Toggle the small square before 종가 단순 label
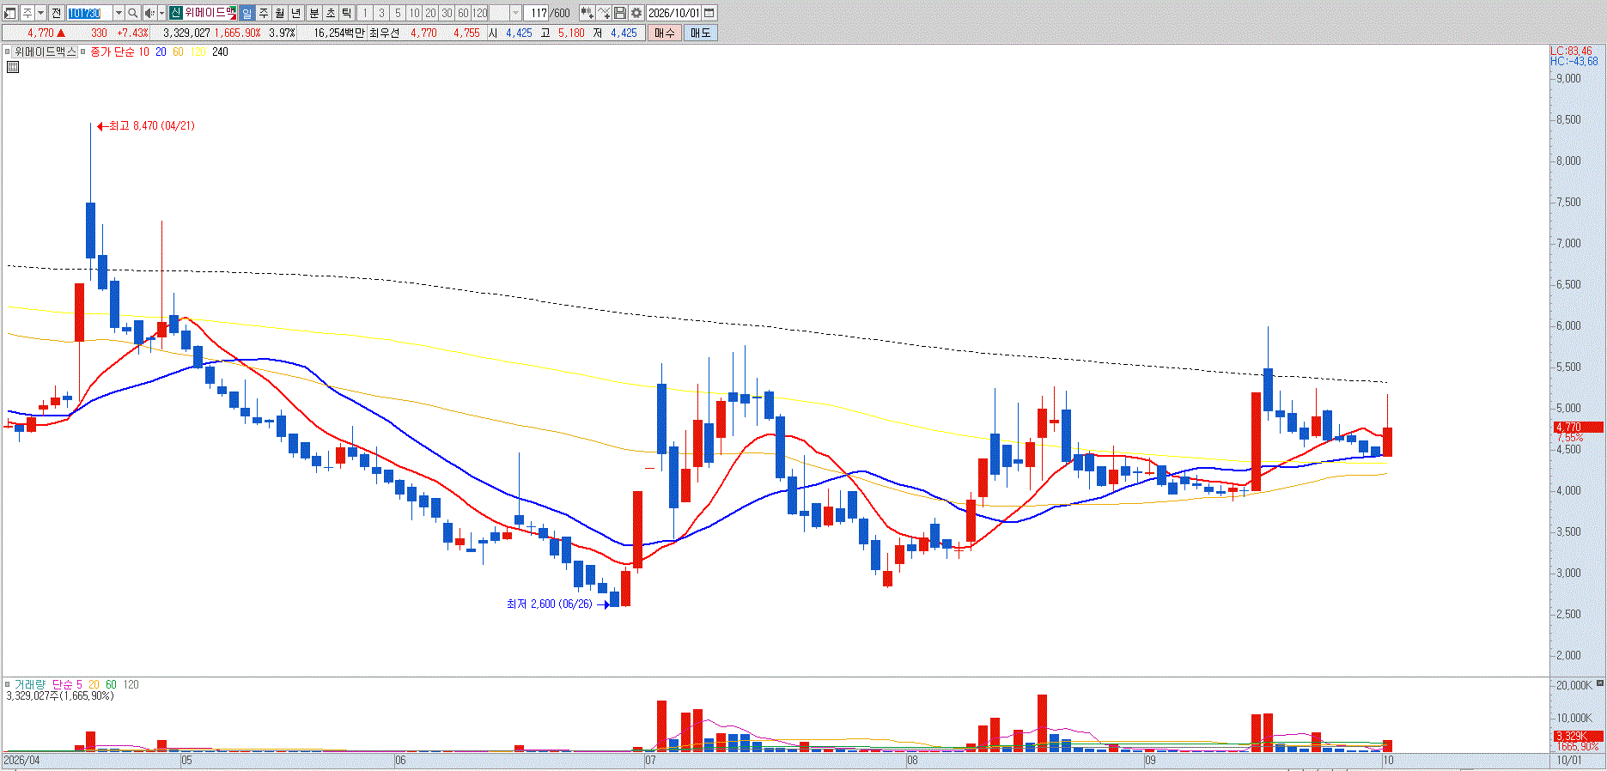The height and width of the screenshot is (771, 1607). click(83, 52)
